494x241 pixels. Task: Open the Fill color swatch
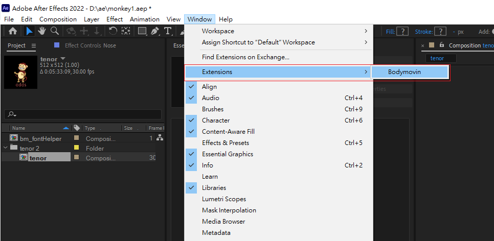402,32
